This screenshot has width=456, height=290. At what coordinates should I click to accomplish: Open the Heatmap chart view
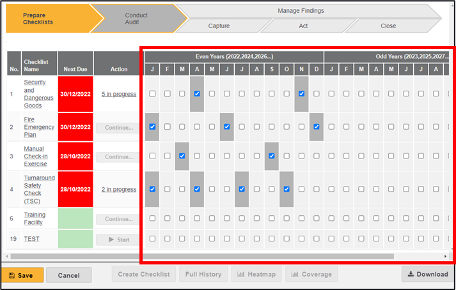click(256, 275)
